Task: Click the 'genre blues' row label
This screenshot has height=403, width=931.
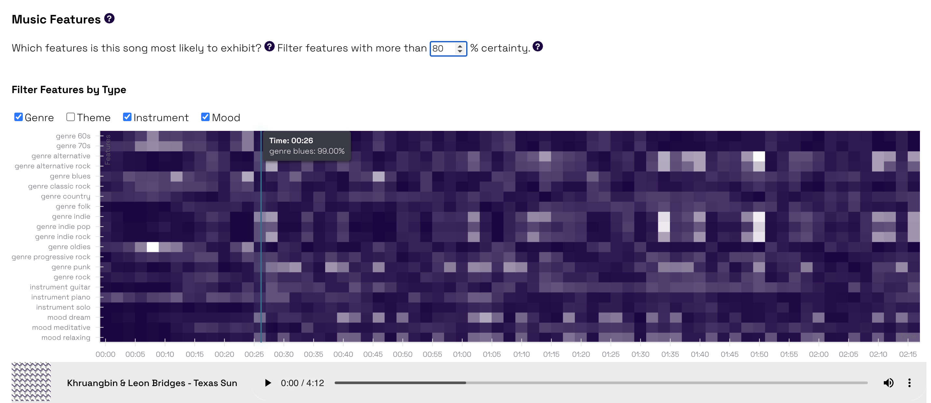Action: tap(70, 176)
